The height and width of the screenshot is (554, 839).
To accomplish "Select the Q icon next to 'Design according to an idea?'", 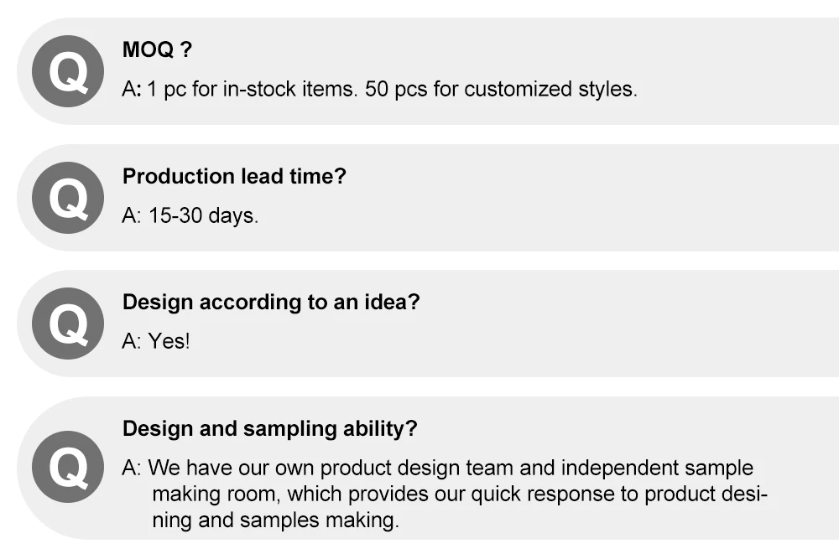I will pyautogui.click(x=67, y=324).
